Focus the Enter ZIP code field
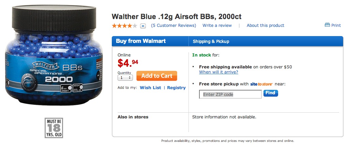Screen dimensions: 348x147 point(230,94)
